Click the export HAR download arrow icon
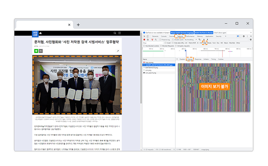 pos(207,40)
